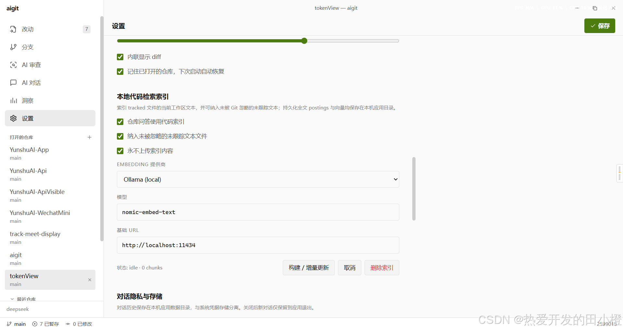
Task: Toggle 永不上传索引内容 checkbox
Action: tap(120, 151)
